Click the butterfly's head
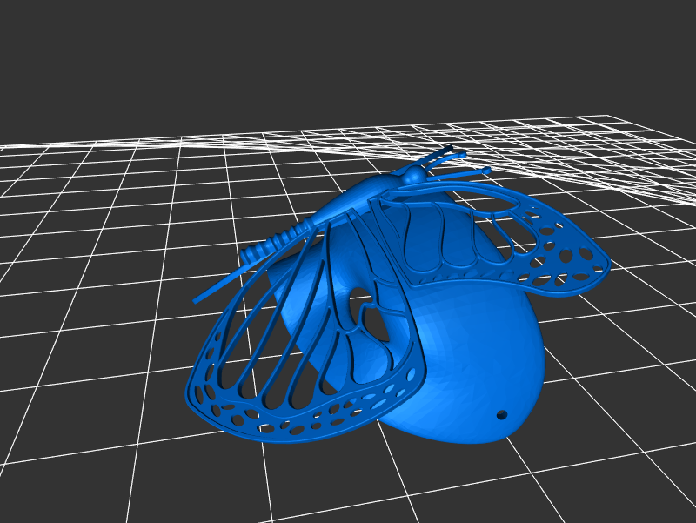This screenshot has width=696, height=523. pos(415,175)
